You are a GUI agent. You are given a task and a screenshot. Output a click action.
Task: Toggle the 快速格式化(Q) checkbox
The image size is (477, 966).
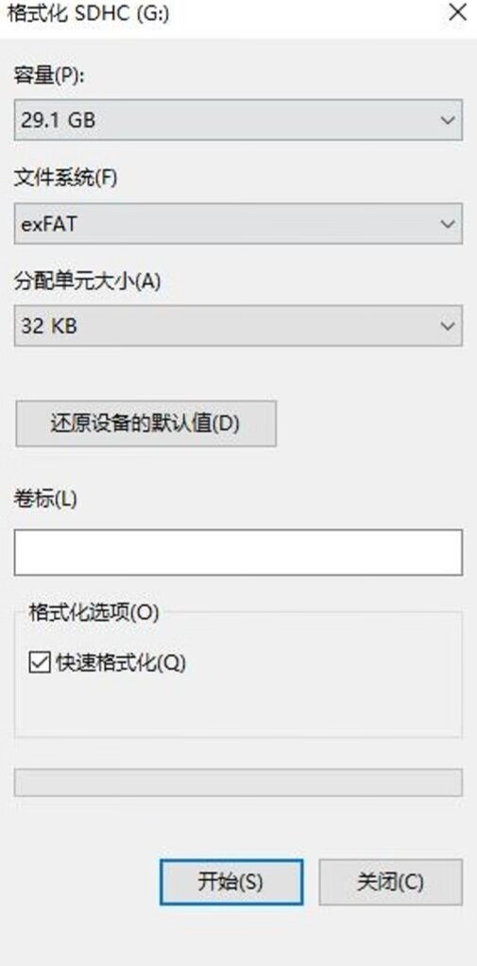coord(40,663)
